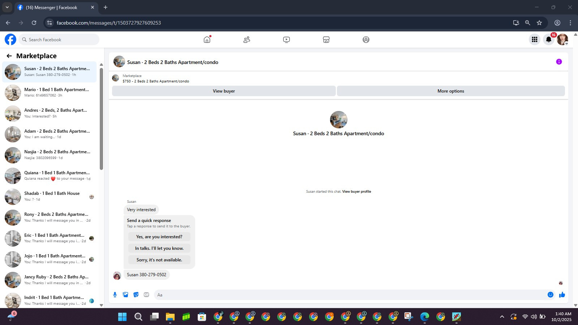Open Windows taskbar Search
578x325 pixels.
[138, 317]
